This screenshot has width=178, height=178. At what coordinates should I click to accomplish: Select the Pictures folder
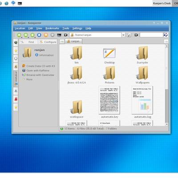[109, 75]
